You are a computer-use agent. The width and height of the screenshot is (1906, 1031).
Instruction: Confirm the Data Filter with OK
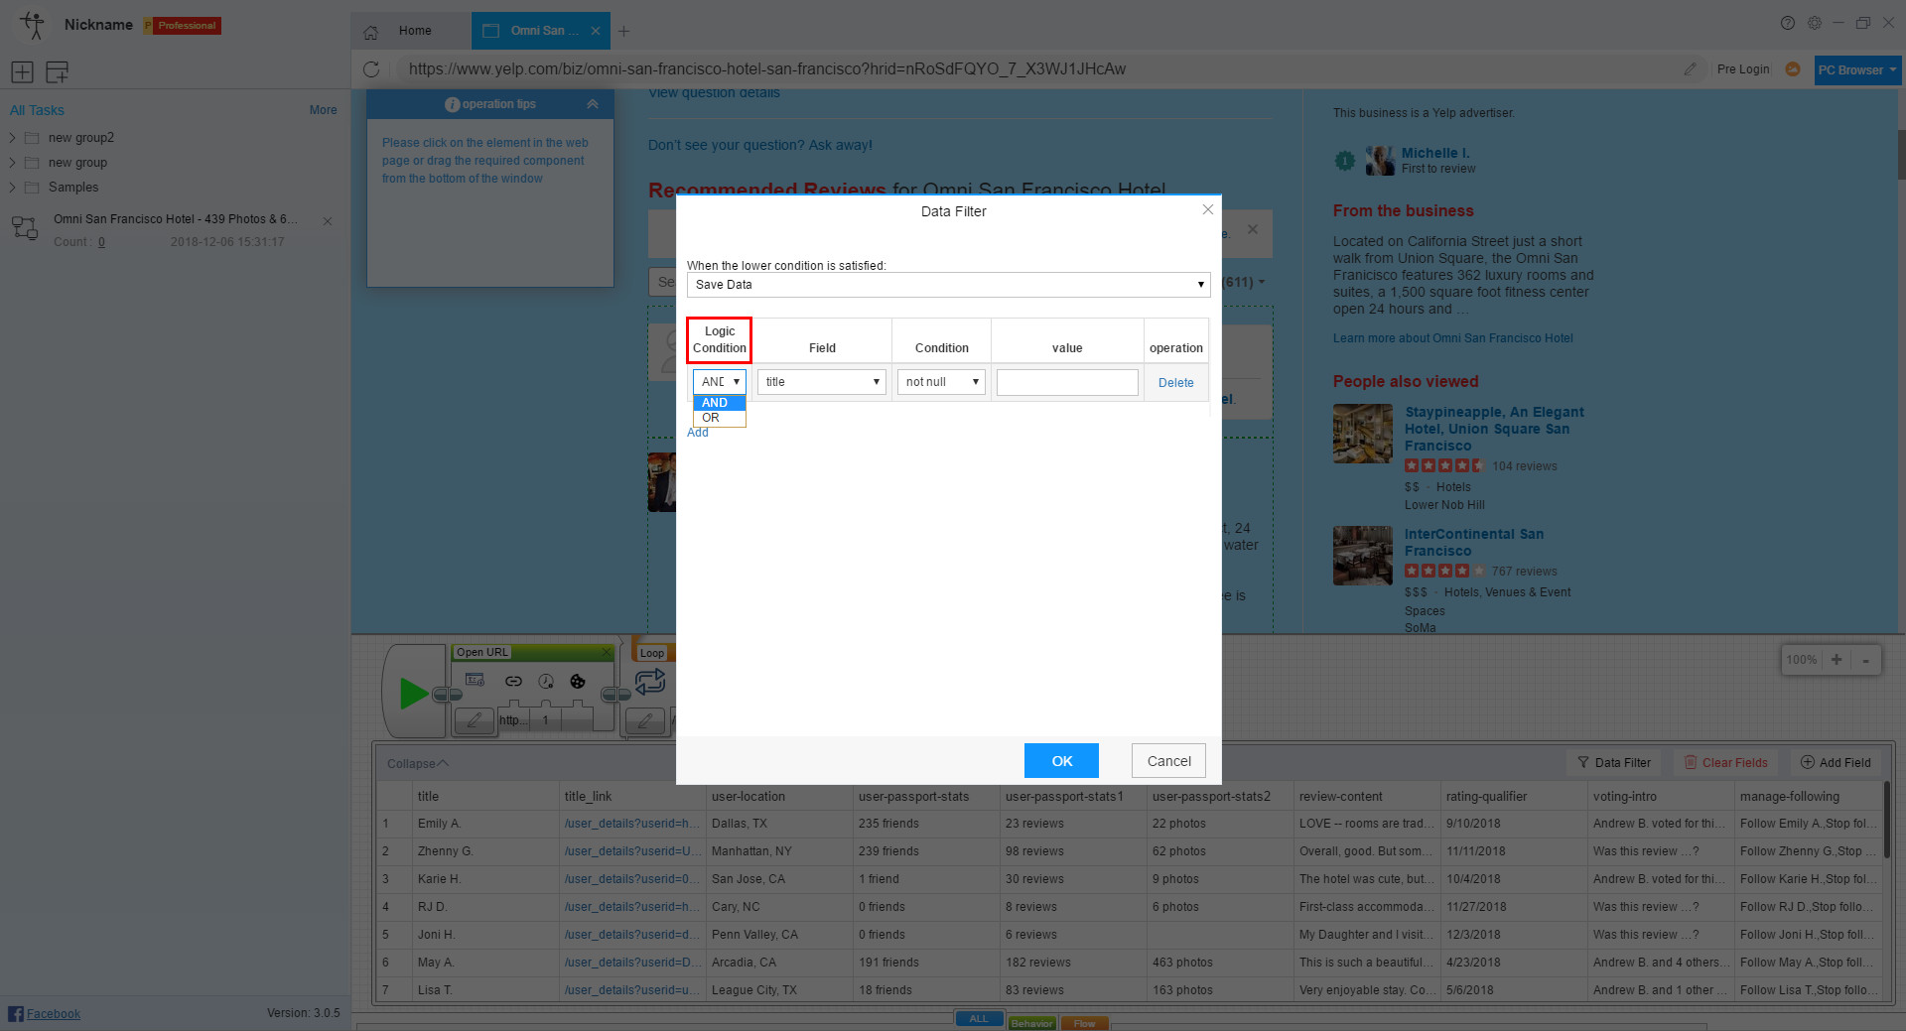pyautogui.click(x=1061, y=760)
